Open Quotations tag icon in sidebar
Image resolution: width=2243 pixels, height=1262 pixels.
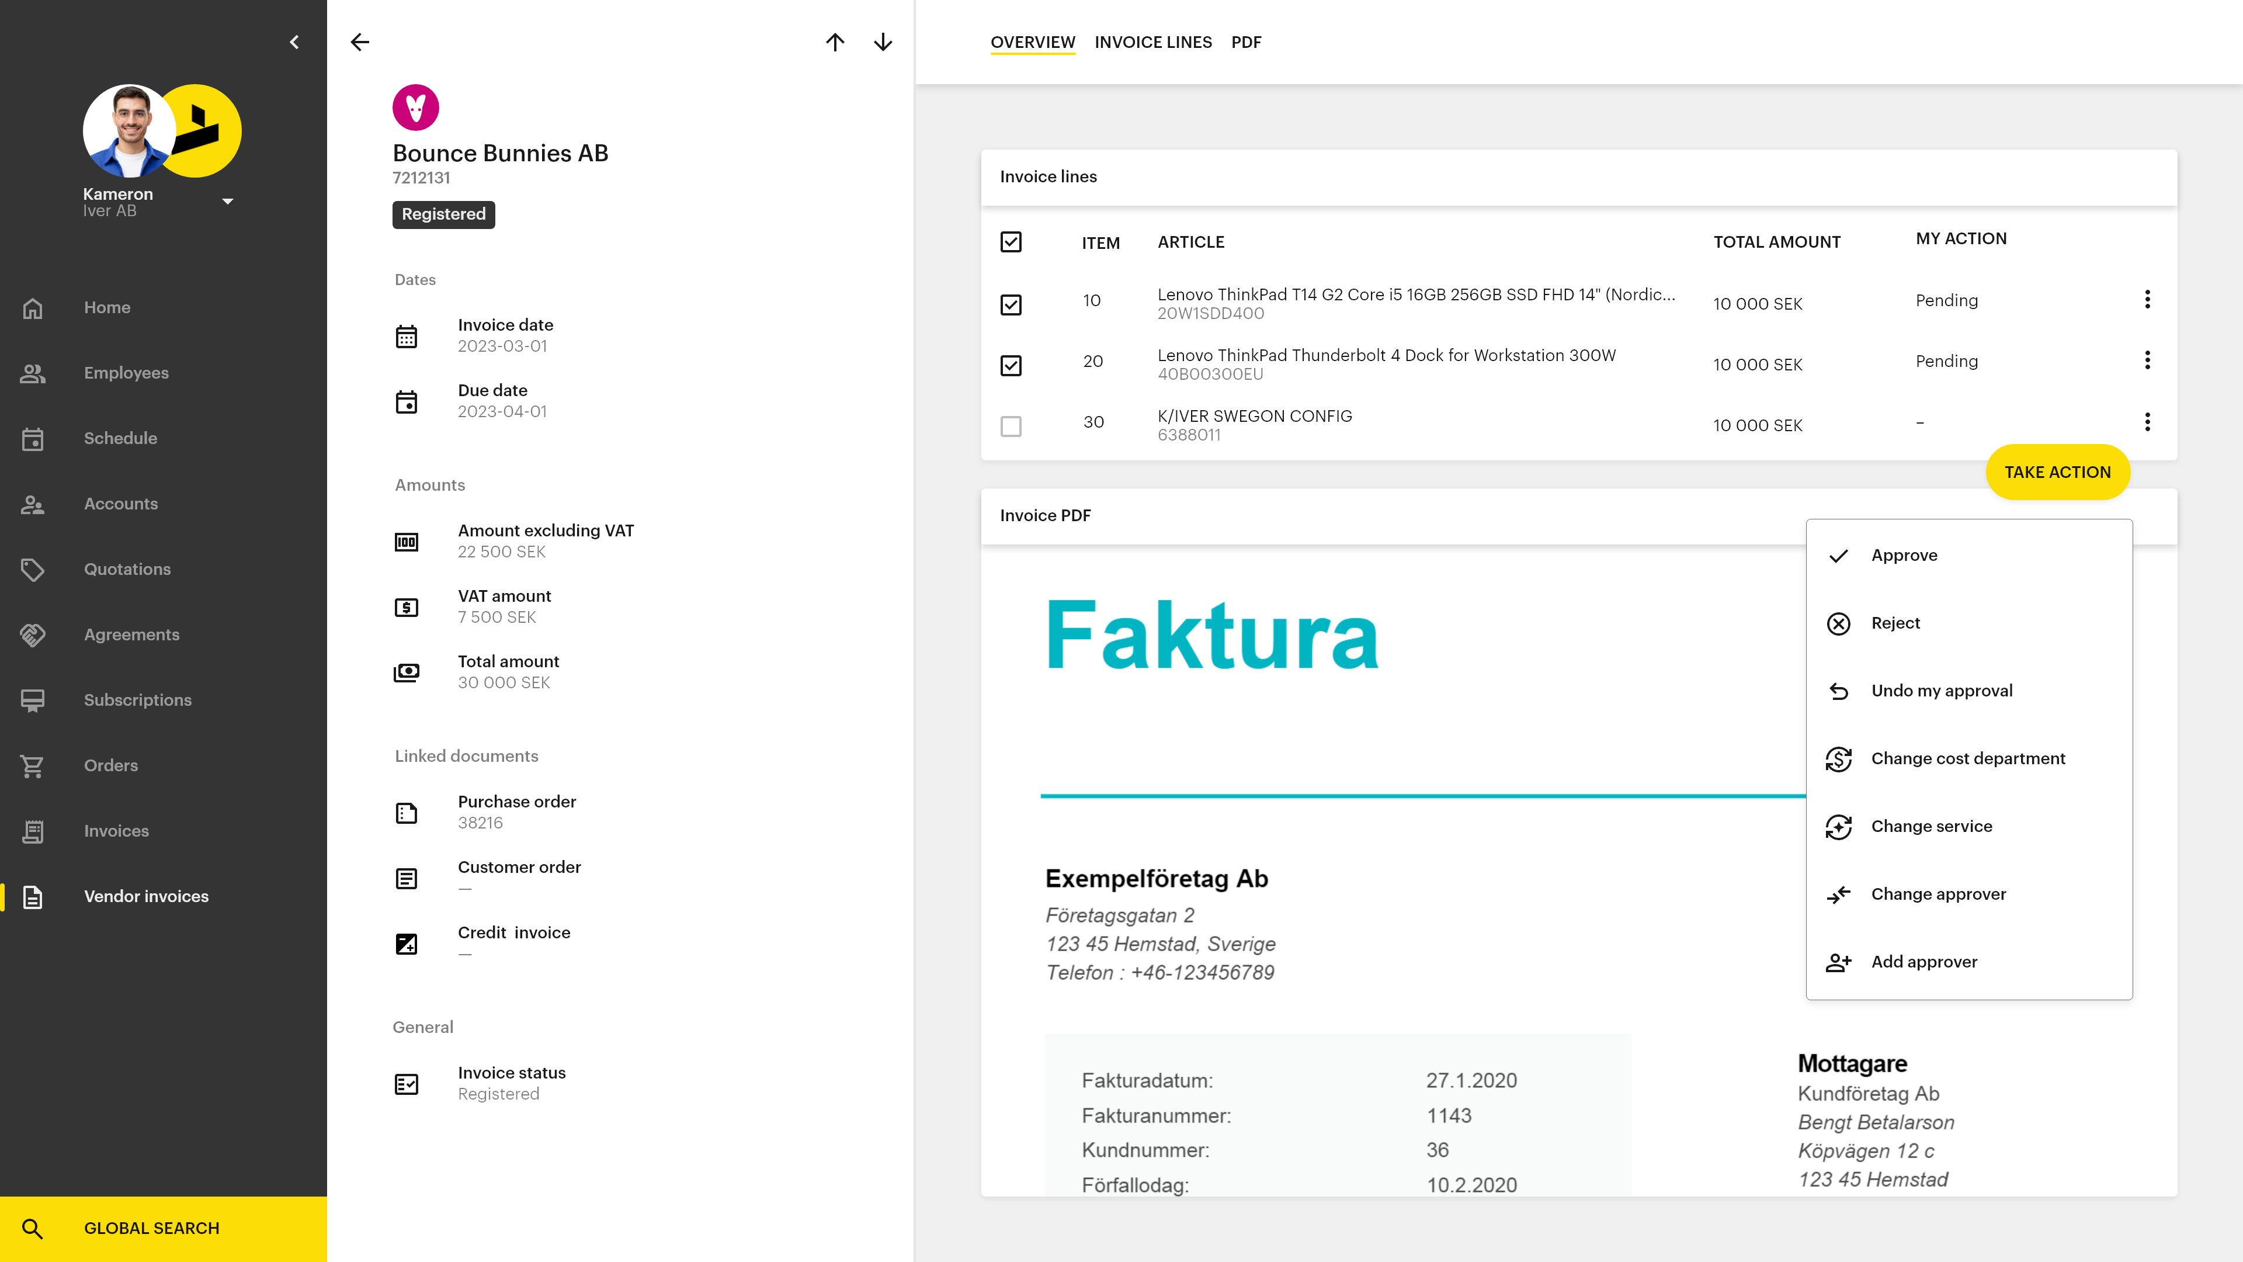32,570
